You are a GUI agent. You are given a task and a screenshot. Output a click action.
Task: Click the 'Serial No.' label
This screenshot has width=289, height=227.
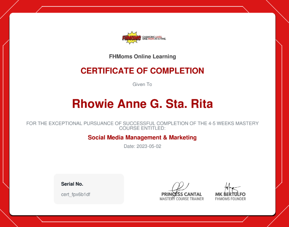[x=72, y=184]
